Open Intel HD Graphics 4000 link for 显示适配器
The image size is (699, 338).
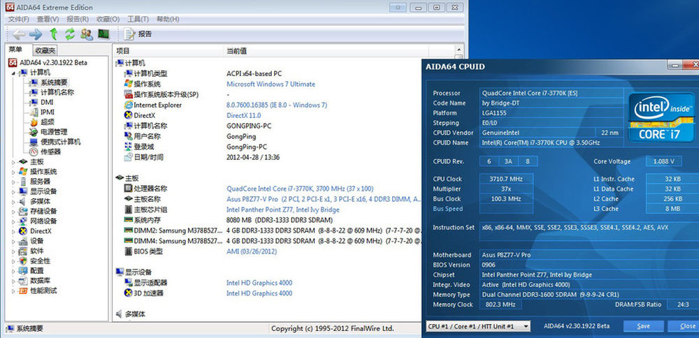(x=259, y=283)
